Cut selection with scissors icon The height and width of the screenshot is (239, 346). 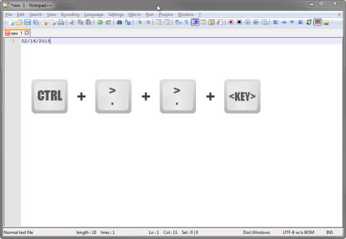(72, 22)
